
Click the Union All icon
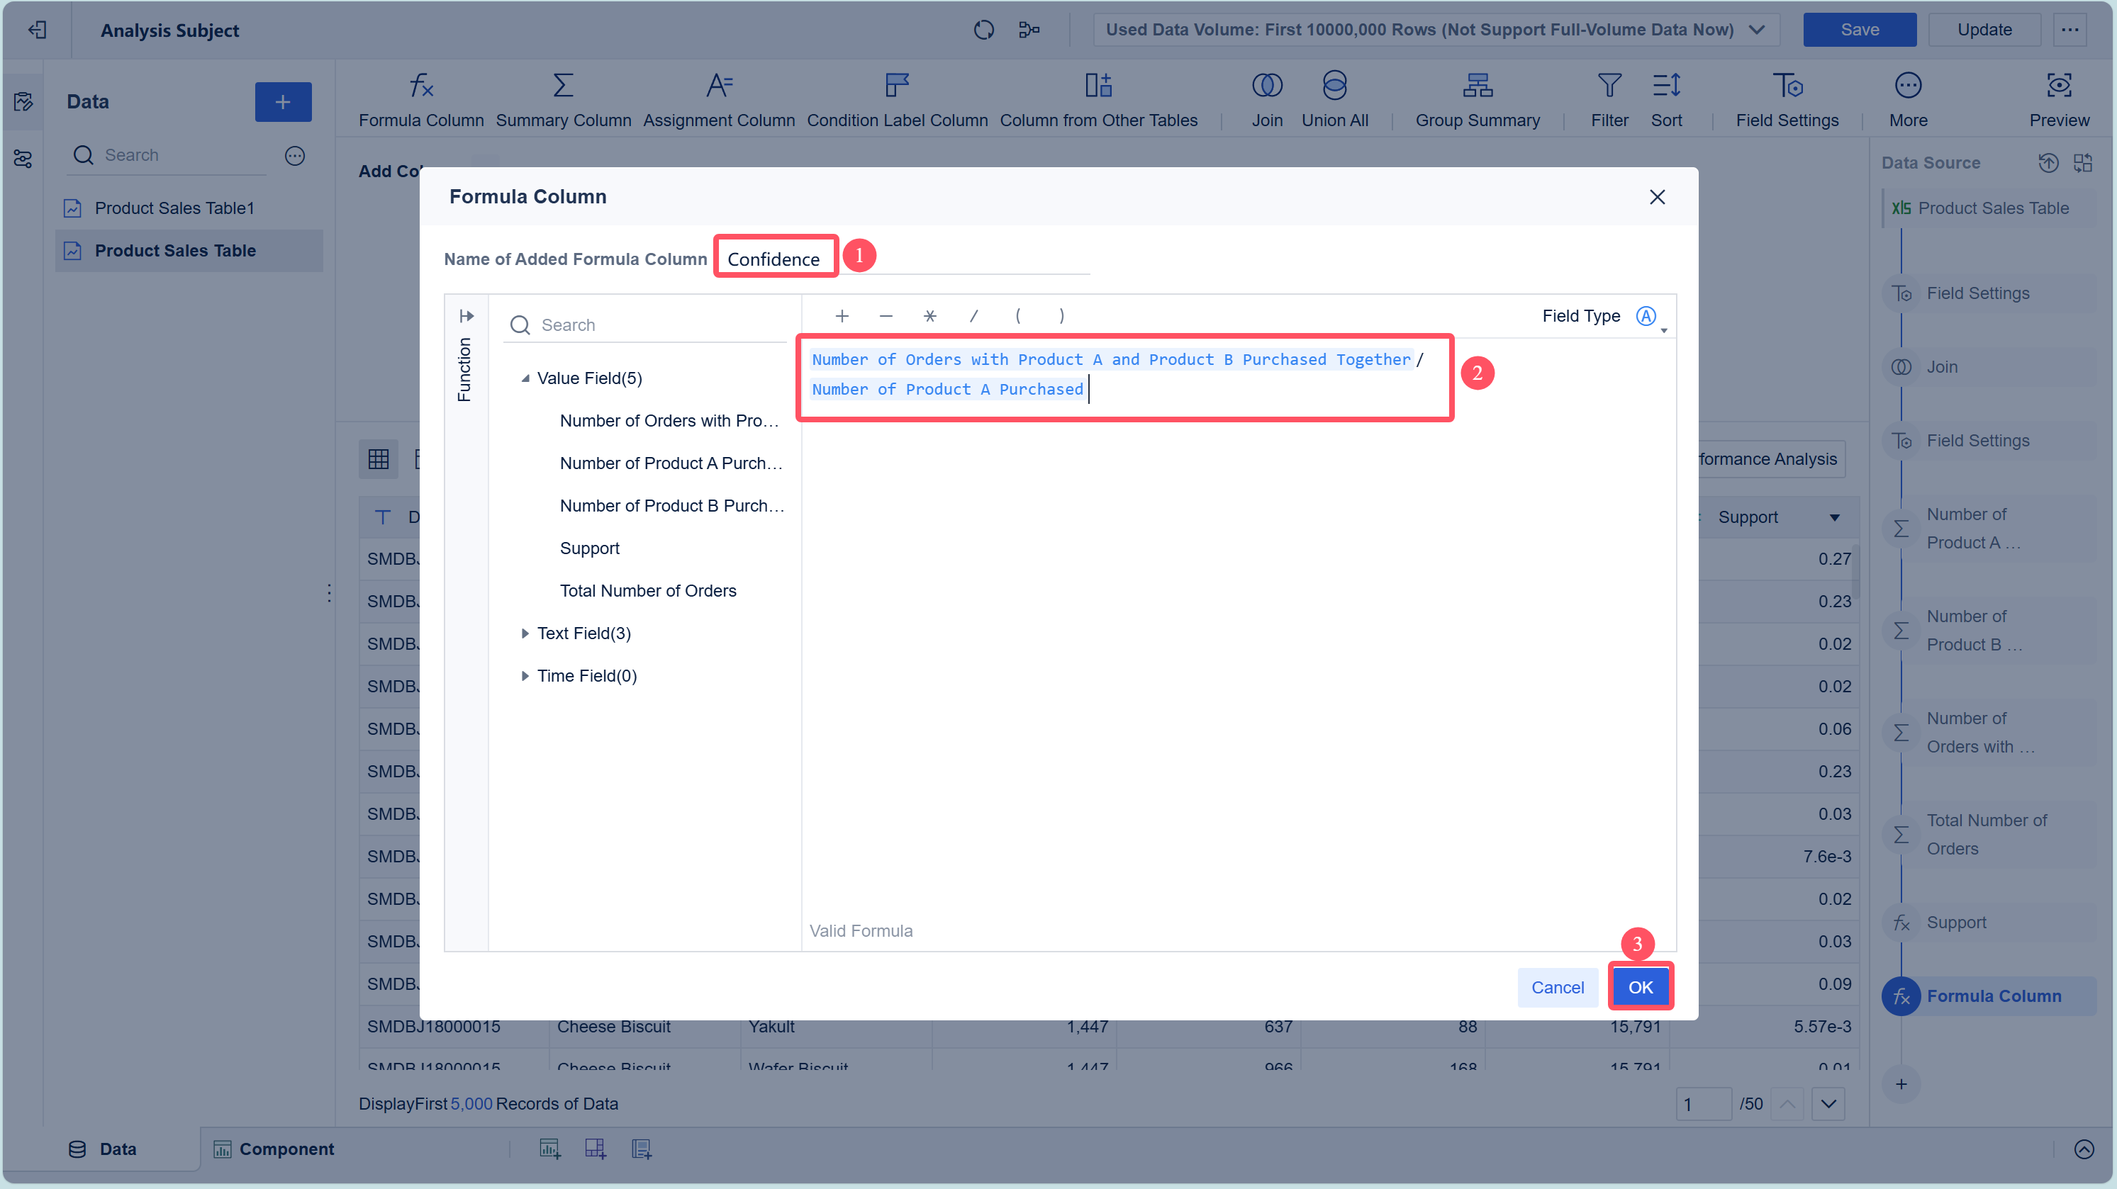(1334, 86)
